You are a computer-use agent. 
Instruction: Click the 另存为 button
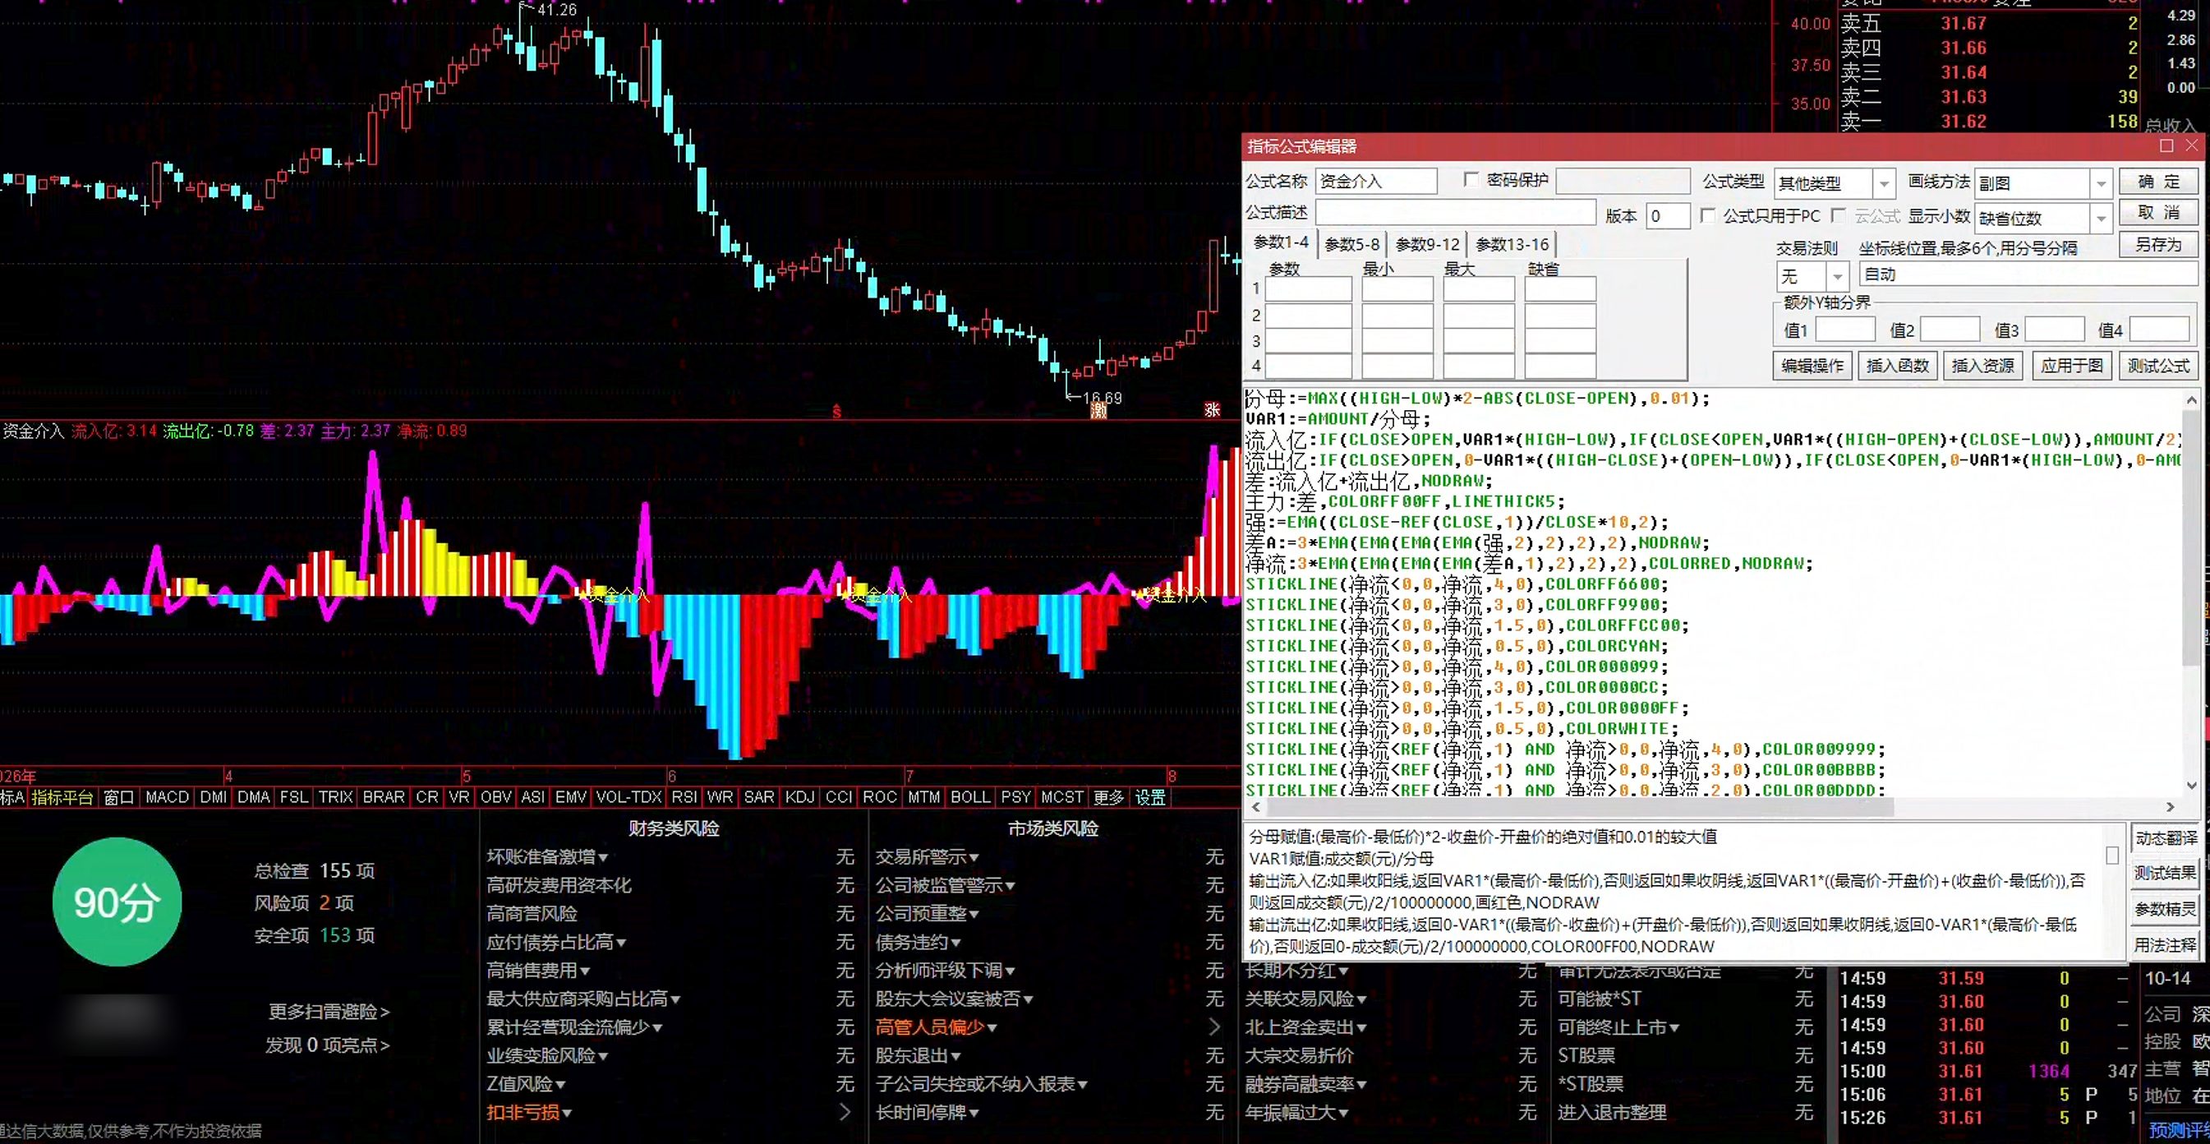2158,245
